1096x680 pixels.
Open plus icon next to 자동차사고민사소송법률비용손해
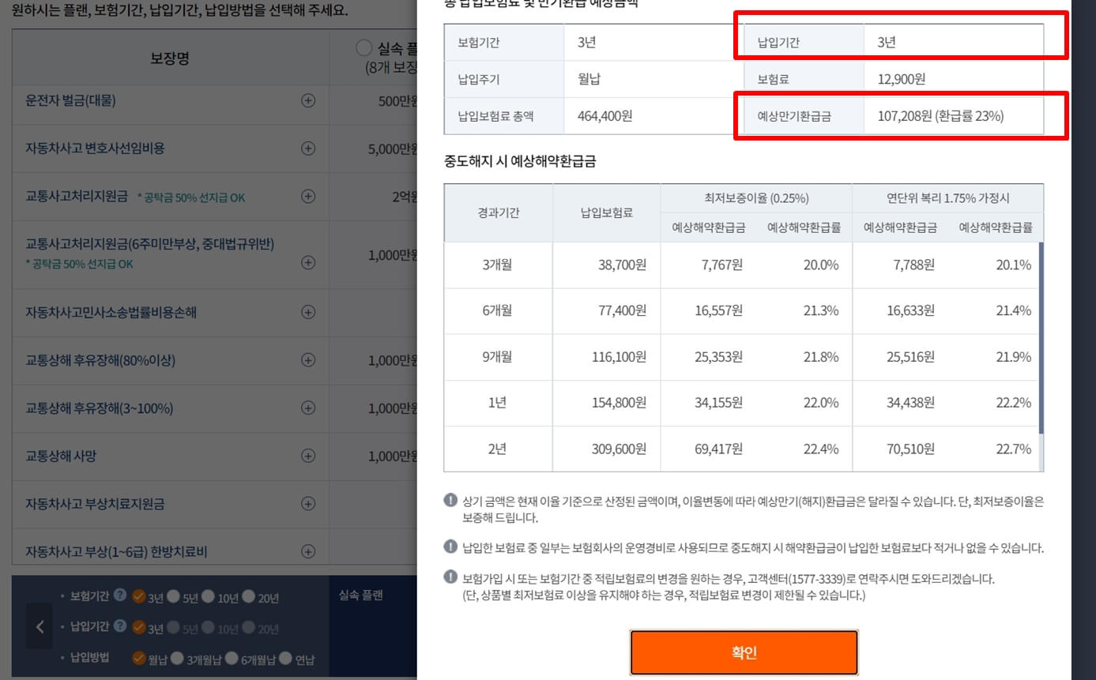(308, 312)
